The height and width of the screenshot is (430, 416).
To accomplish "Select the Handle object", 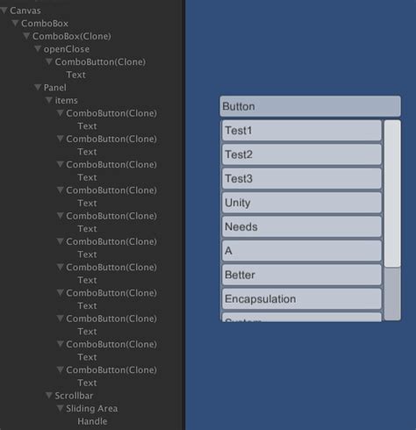I will [x=92, y=421].
